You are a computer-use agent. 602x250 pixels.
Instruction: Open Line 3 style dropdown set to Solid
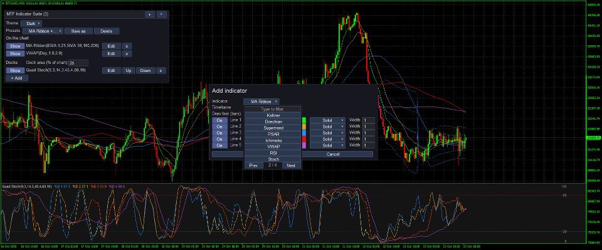click(x=327, y=133)
